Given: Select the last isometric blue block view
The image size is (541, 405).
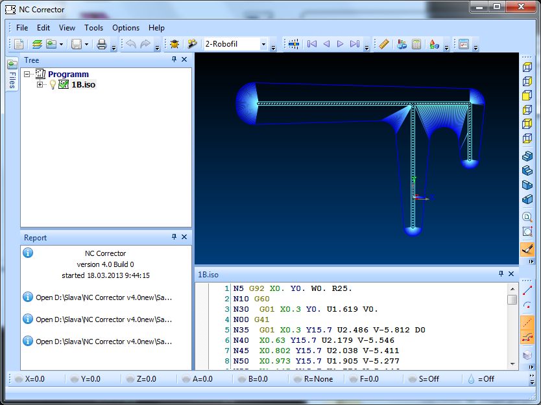Looking at the screenshot, I should pyautogui.click(x=527, y=200).
